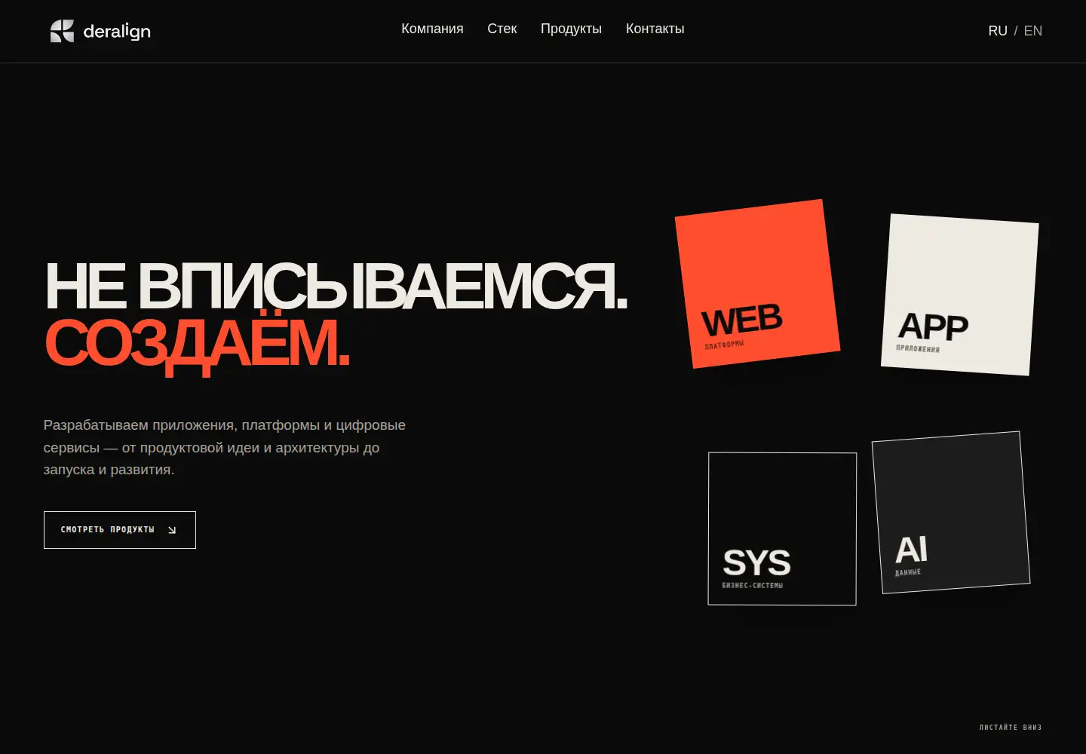Screen dimensions: 1086x754
Task: Click the deralign logo icon
Action: pyautogui.click(x=62, y=31)
